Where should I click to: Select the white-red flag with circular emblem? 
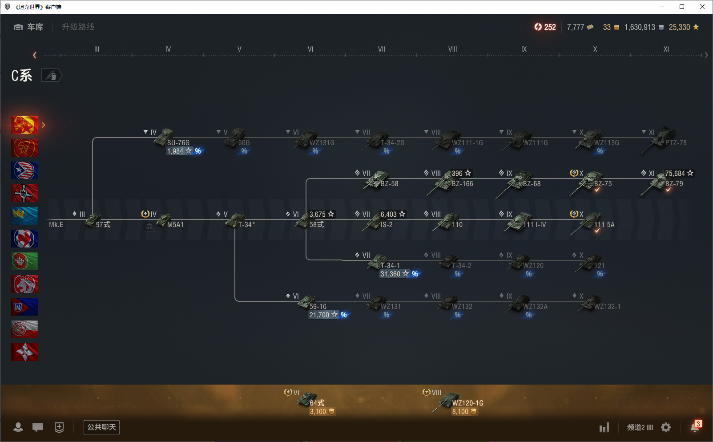click(24, 329)
